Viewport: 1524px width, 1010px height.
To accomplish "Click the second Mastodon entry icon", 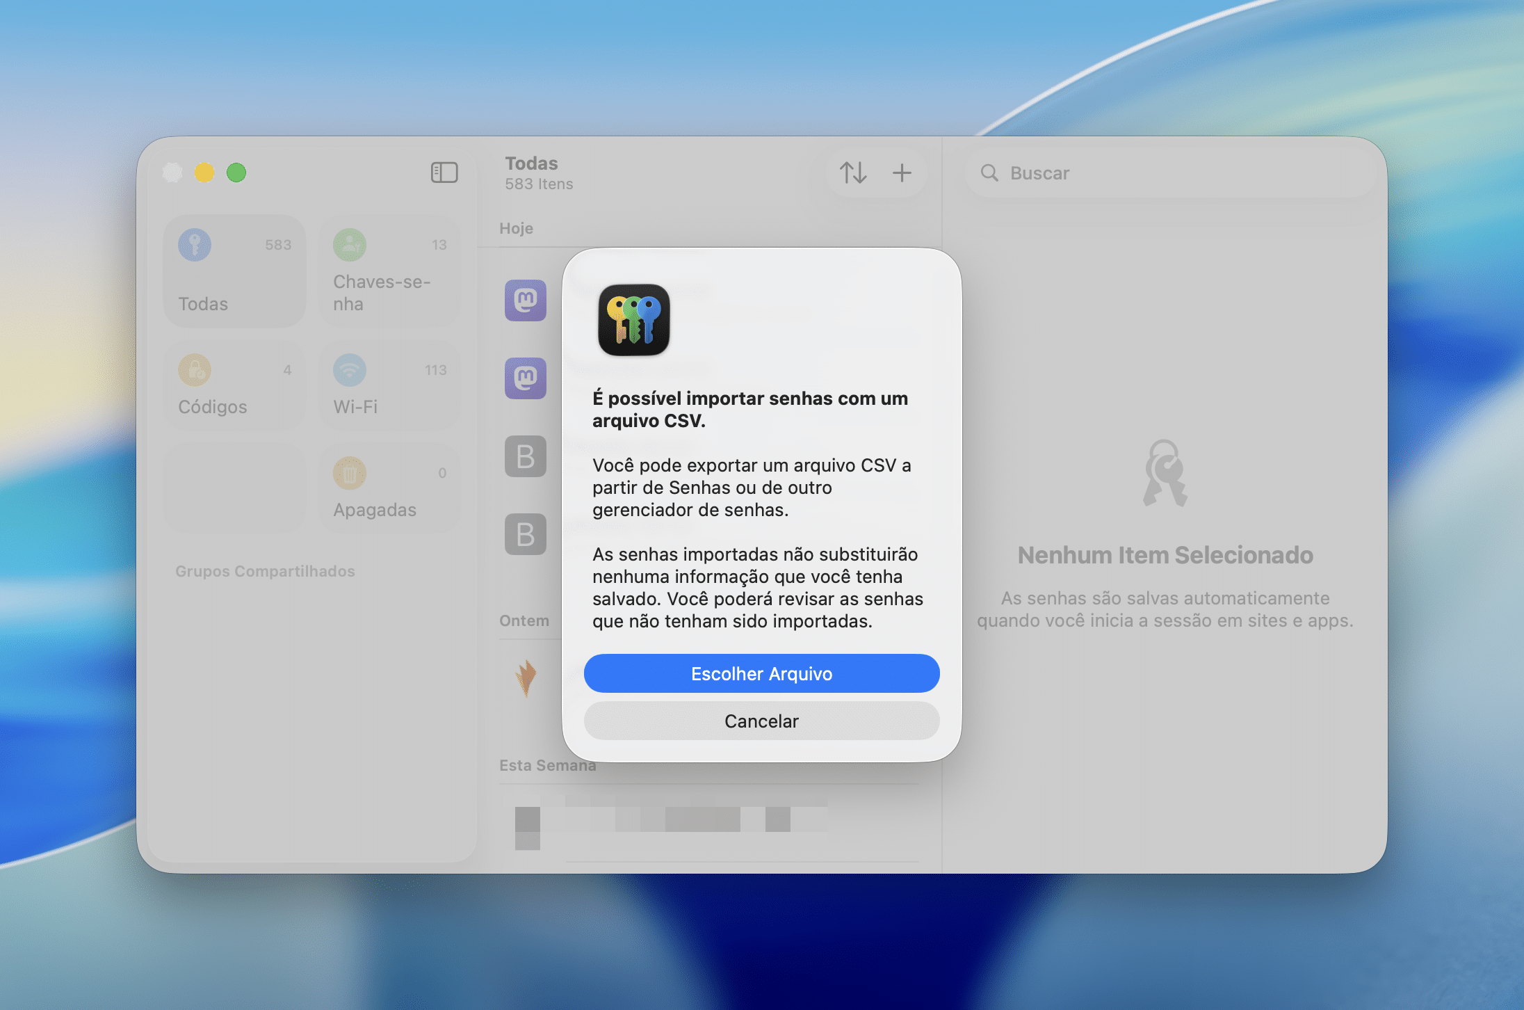I will tap(526, 378).
